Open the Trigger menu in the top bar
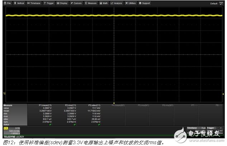Screen dimensions: 227x146 pyautogui.click(x=49, y=3)
